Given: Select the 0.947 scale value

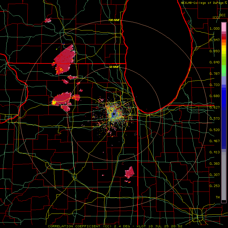Looking at the screenshot, I should (x=215, y=40).
